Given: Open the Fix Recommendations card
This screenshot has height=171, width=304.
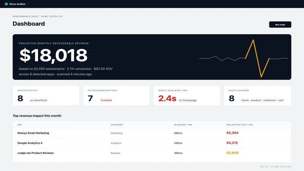Looking at the screenshot, I should [116, 96].
